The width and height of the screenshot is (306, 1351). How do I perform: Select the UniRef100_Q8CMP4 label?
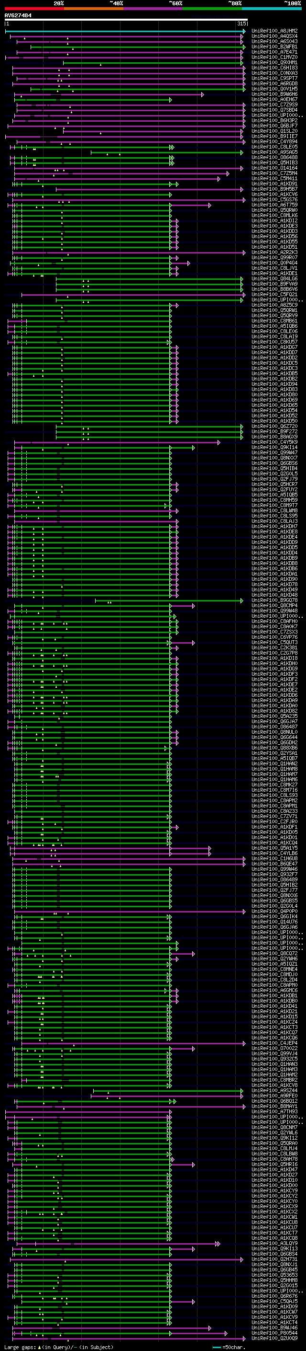pos(274,605)
